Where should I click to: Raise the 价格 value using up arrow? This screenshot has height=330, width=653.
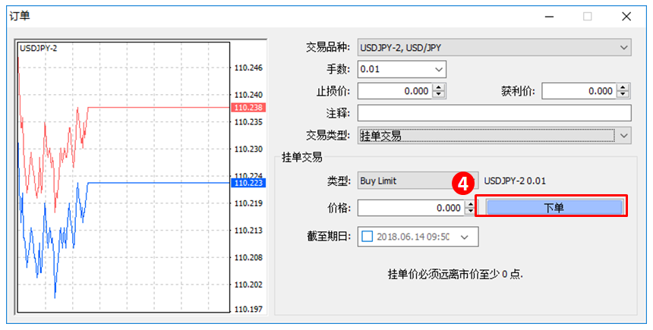pos(469,203)
